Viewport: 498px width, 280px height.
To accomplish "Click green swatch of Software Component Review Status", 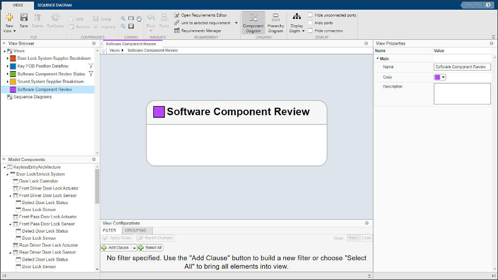I will click(13, 74).
